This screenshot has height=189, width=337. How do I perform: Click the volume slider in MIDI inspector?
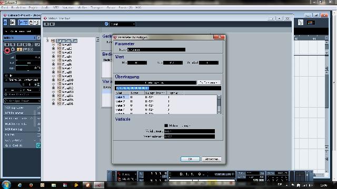point(28,57)
